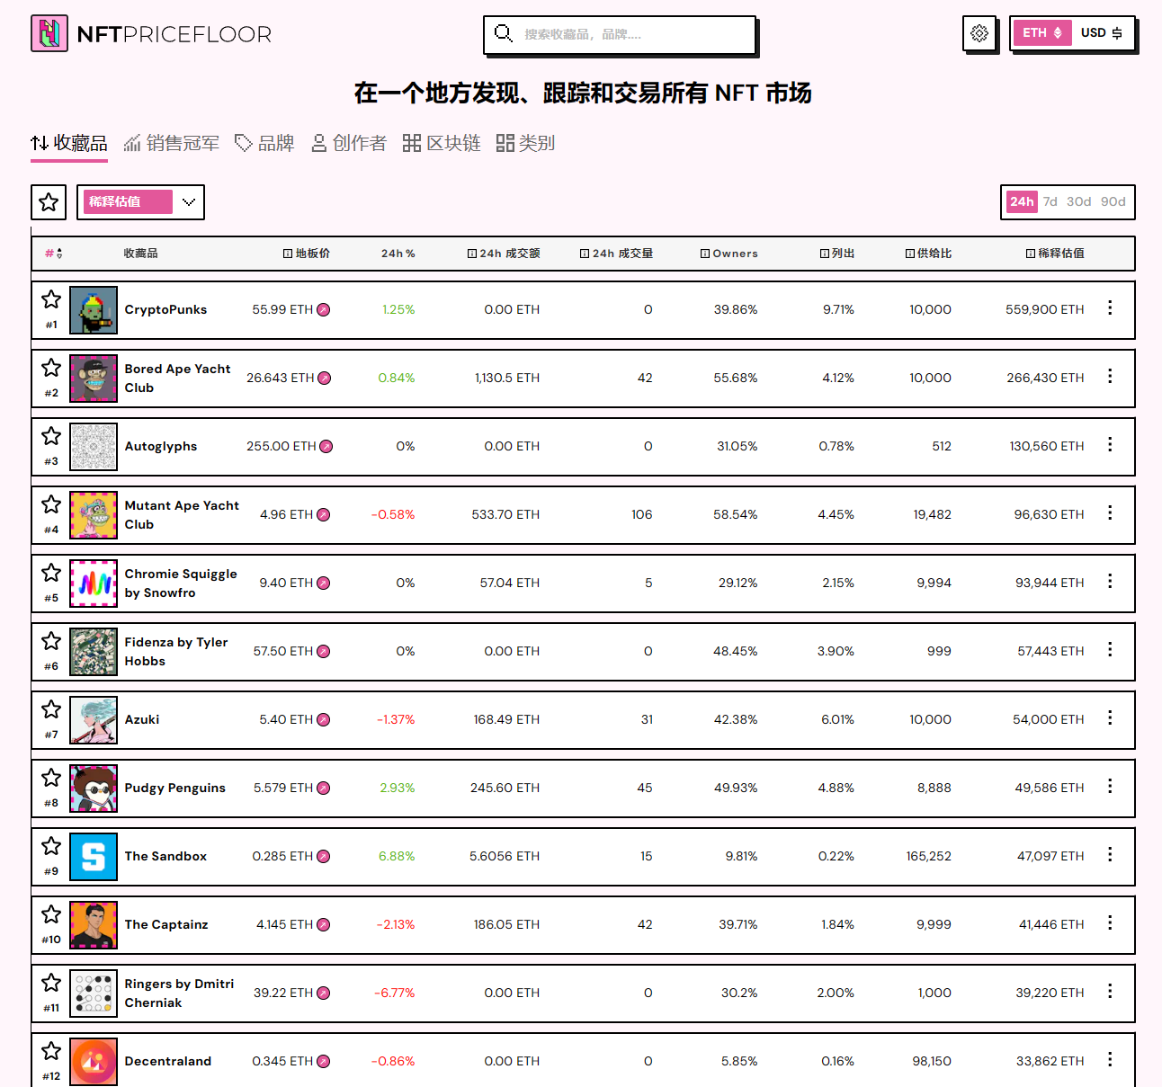Screen dimensions: 1162x1087
Task: Click pink arrow icon beside Azuki floor price
Action: 324,719
